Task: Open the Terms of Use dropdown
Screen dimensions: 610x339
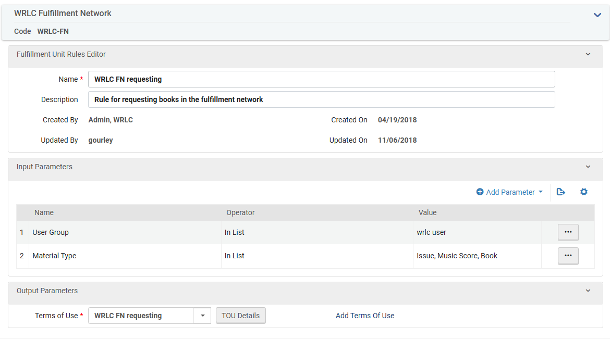Action: tap(202, 316)
